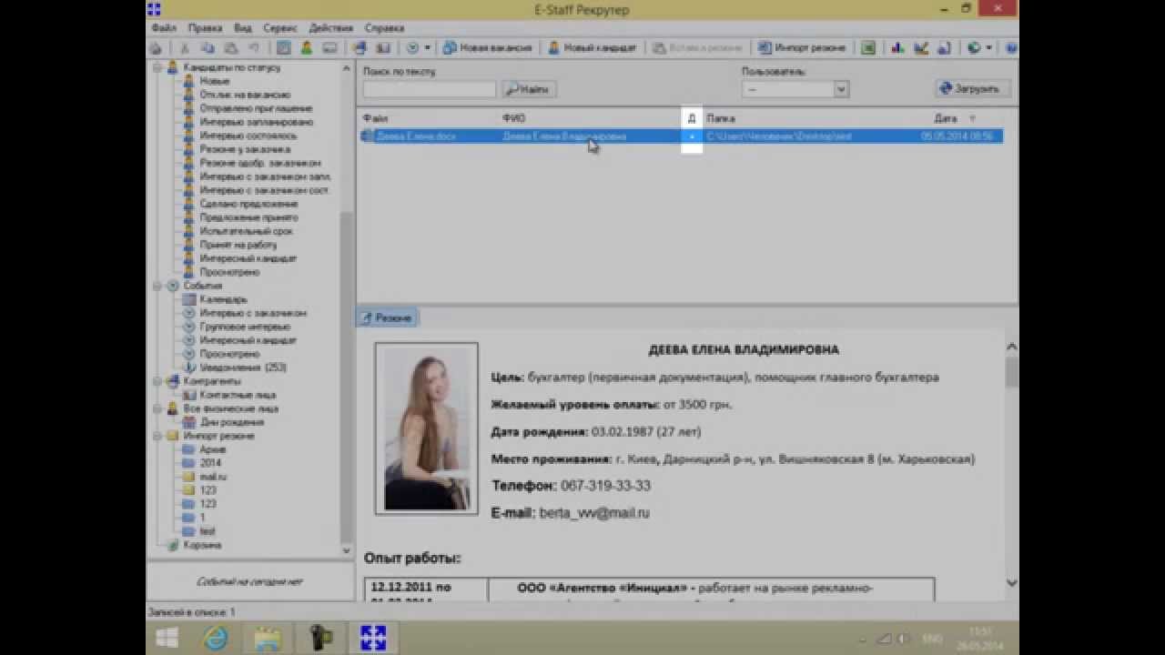Click in the Поиск по тексту field
The width and height of the screenshot is (1165, 655).
tap(429, 89)
